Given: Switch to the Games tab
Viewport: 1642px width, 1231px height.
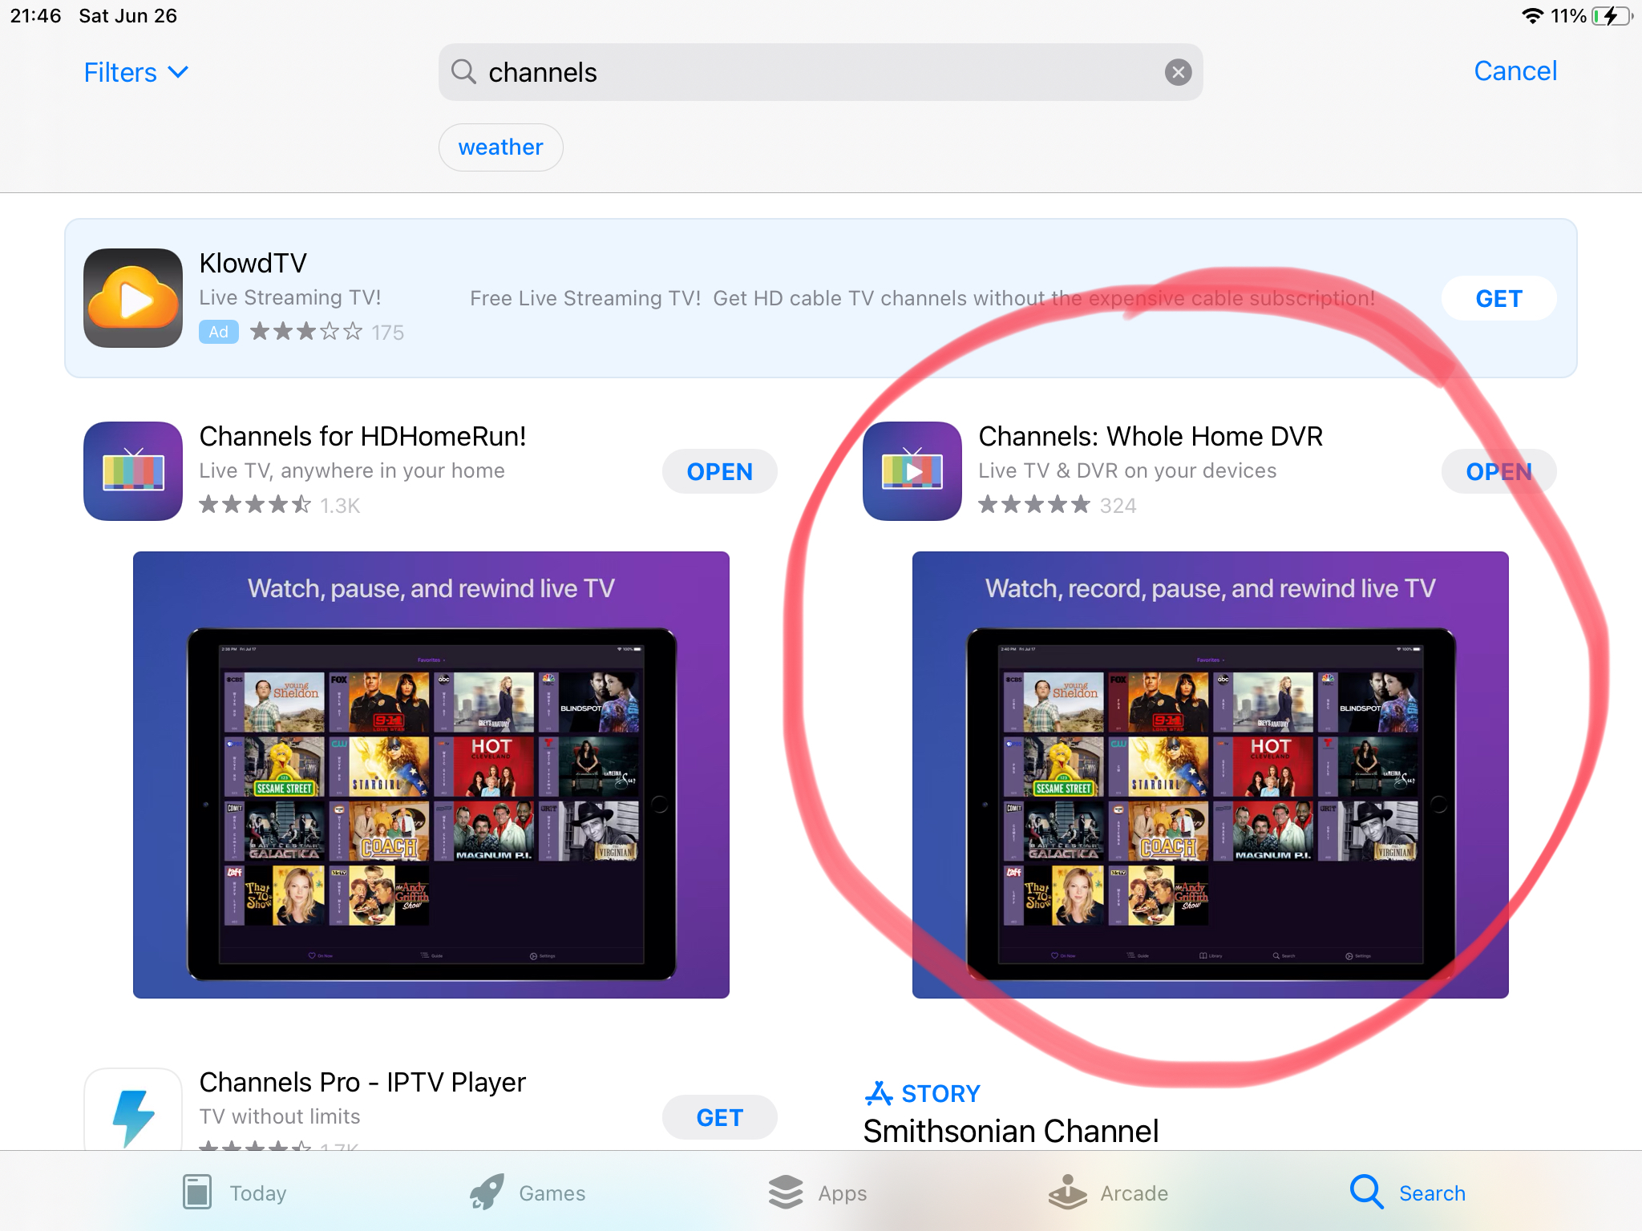Looking at the screenshot, I should pyautogui.click(x=528, y=1193).
